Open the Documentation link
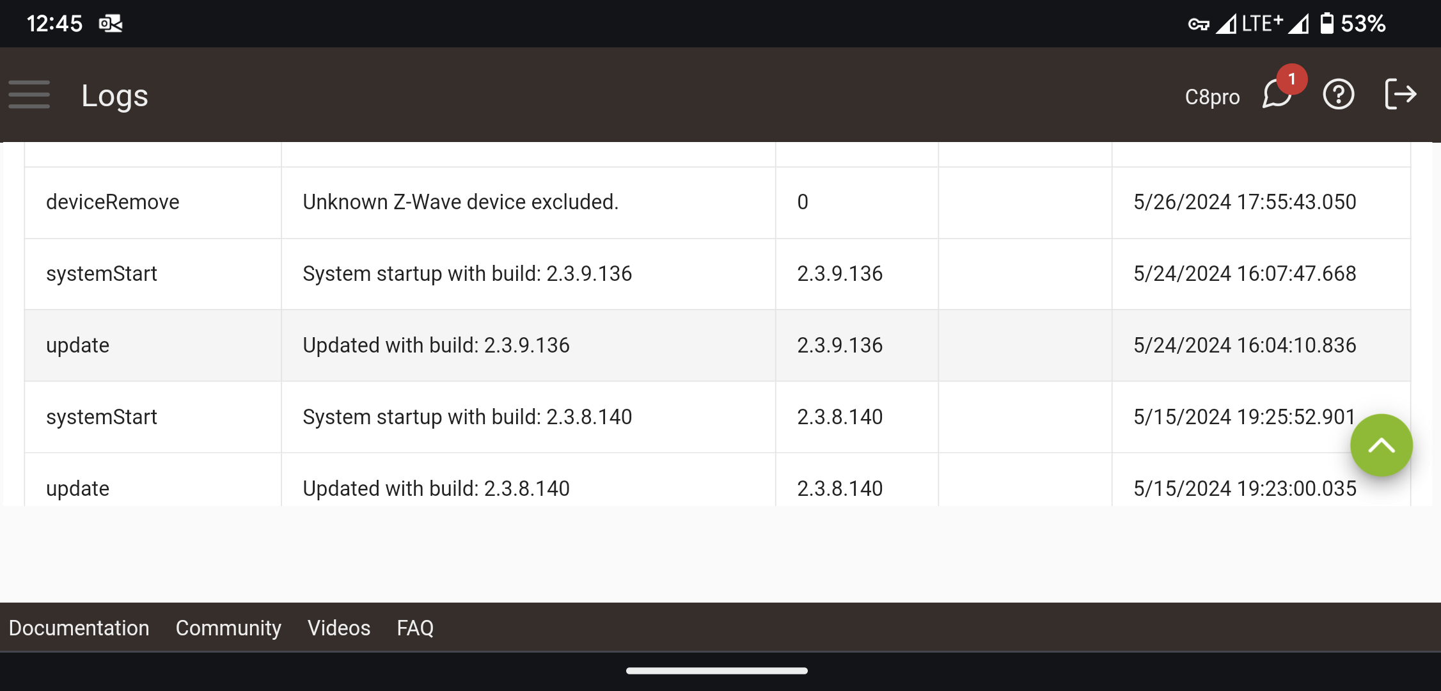 pyautogui.click(x=79, y=628)
